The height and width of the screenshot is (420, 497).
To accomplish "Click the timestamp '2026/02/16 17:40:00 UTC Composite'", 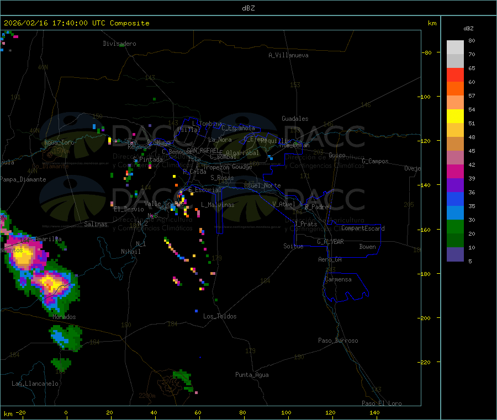I will click(x=76, y=23).
